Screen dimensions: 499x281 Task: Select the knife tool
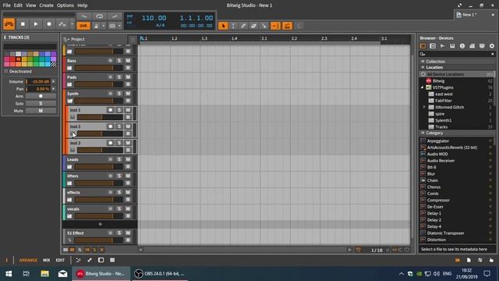264,26
